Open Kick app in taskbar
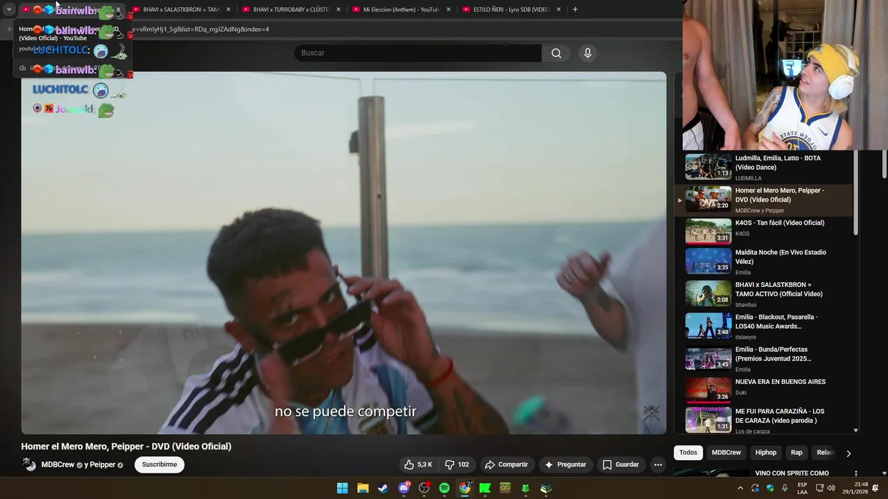Viewport: 888px width, 499px height. 485,488
